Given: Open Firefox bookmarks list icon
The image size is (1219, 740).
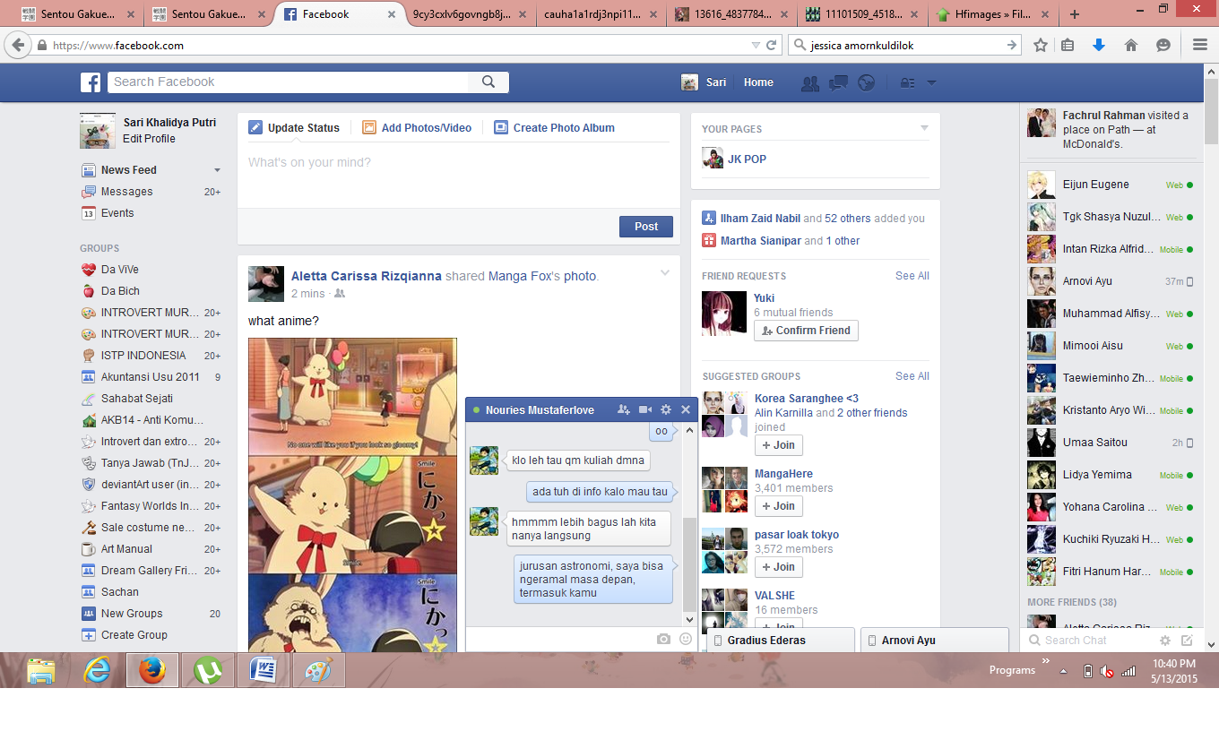Looking at the screenshot, I should click(1068, 46).
